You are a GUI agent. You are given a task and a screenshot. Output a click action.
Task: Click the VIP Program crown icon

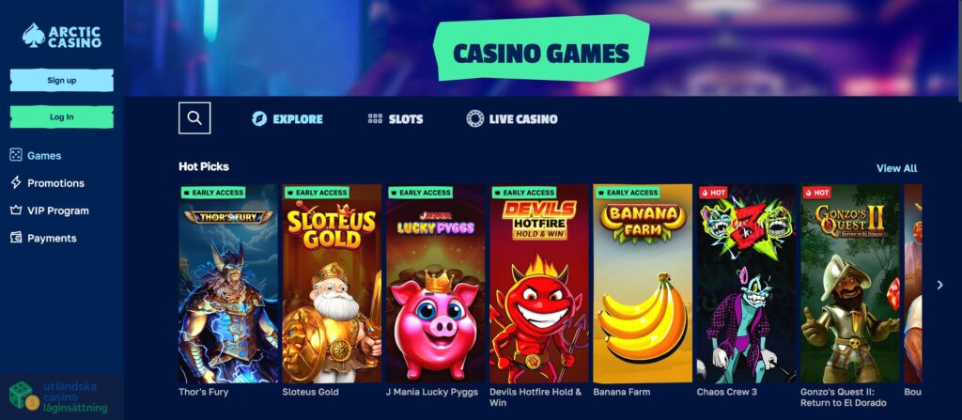click(16, 210)
